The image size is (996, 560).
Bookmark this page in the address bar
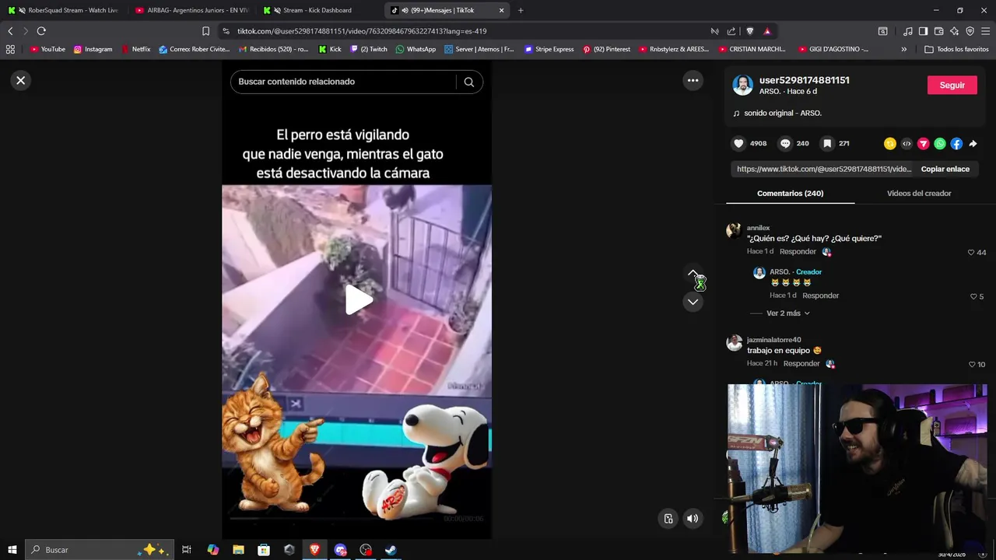click(x=205, y=31)
